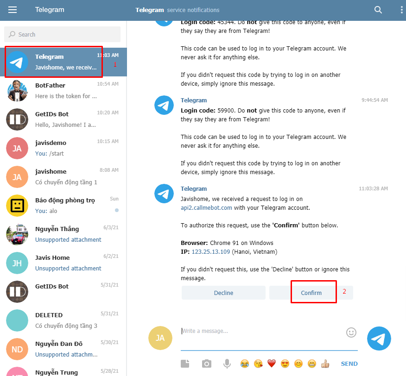Image resolution: width=406 pixels, height=376 pixels.
Task: Select the GetIDs Bot chat dated 5/31/21
Action: tap(63, 292)
